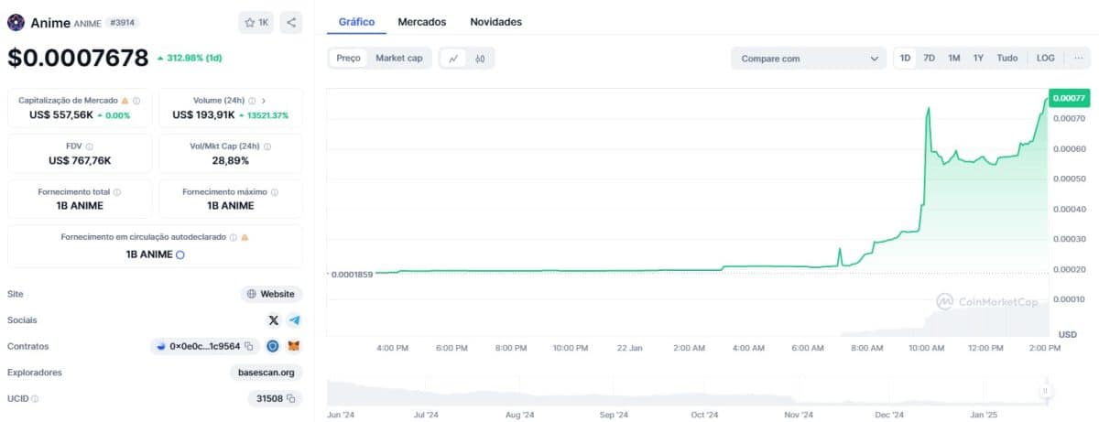The height and width of the screenshot is (422, 1099).
Task: Open the X (Twitter) social link
Action: [x=274, y=320]
